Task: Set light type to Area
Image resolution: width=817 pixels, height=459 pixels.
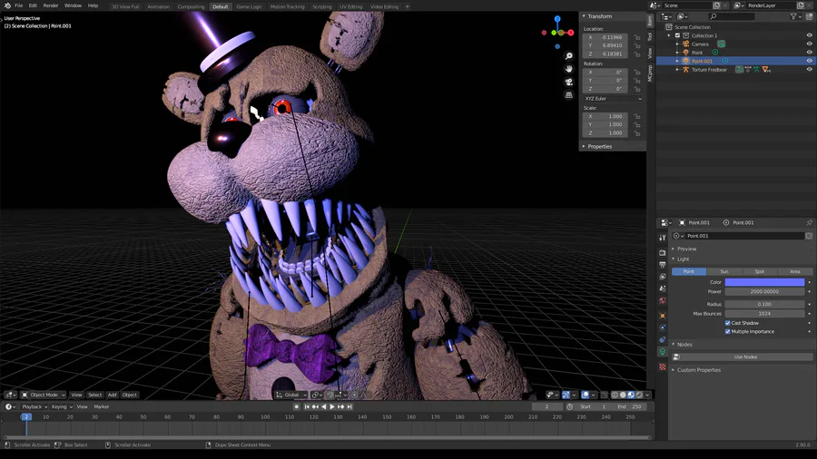Action: (795, 271)
